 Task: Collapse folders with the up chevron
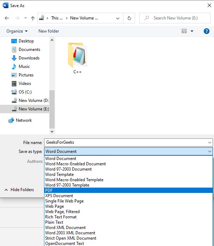click(6, 190)
